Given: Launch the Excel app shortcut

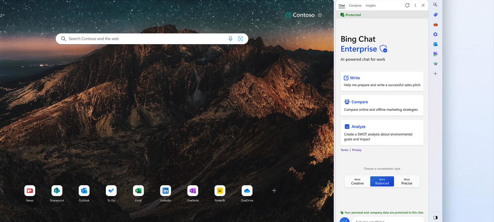Looking at the screenshot, I should 138,190.
